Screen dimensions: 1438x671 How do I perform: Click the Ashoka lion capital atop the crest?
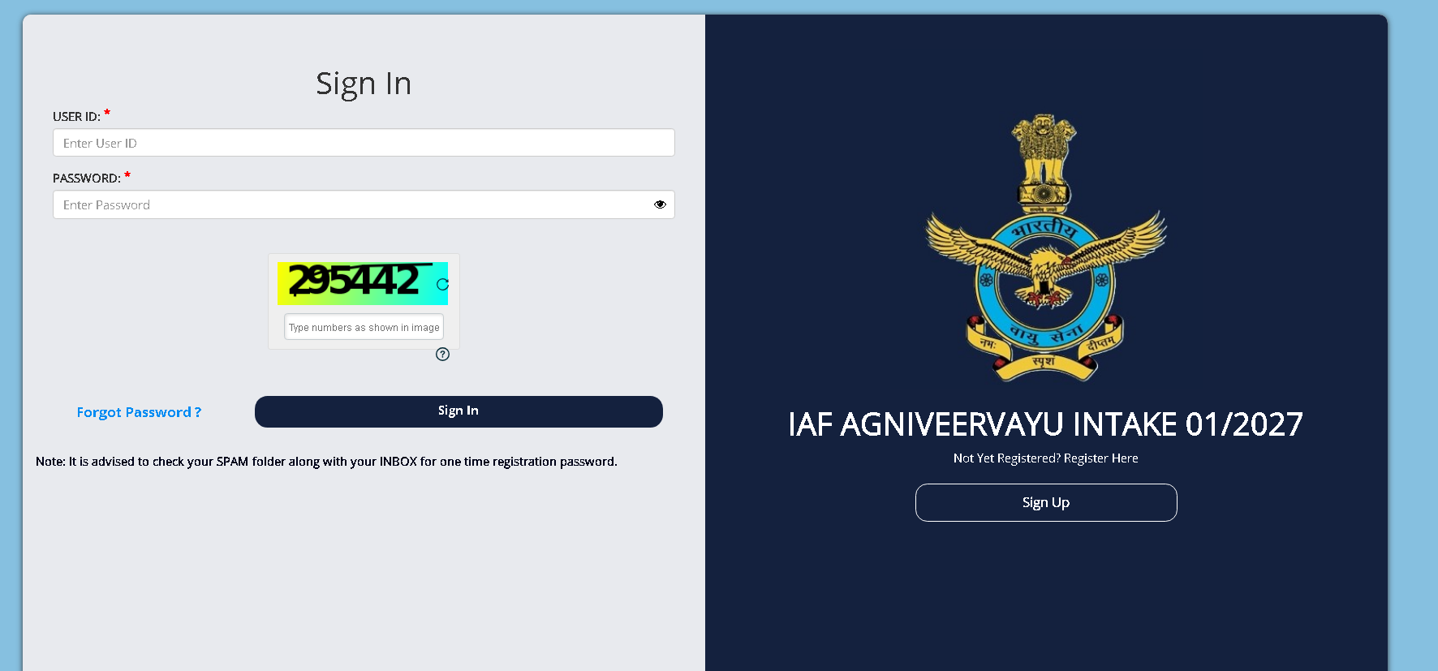click(1044, 160)
